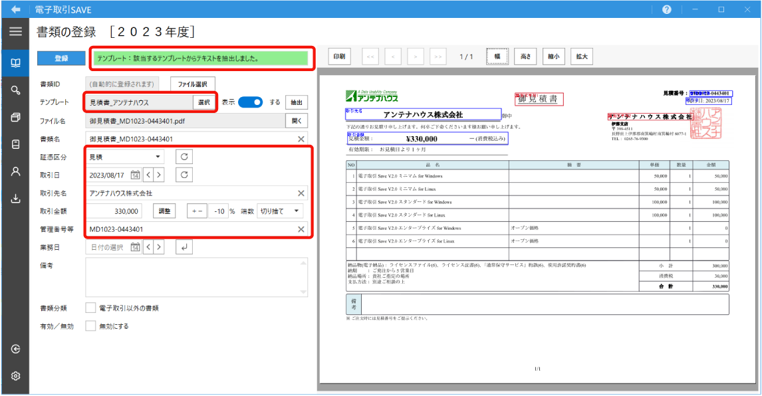Viewport: 762px width, 396px height.
Task: Reset 証憑区分 with the refresh icon
Action: [x=184, y=157]
